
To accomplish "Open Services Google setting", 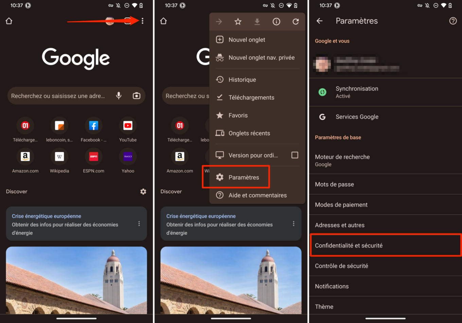I will [386, 117].
